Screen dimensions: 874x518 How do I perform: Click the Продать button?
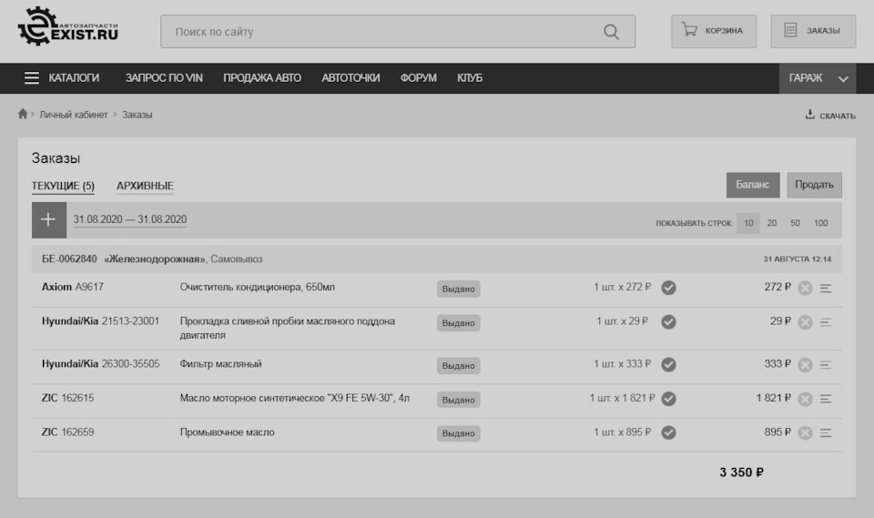pyautogui.click(x=814, y=185)
